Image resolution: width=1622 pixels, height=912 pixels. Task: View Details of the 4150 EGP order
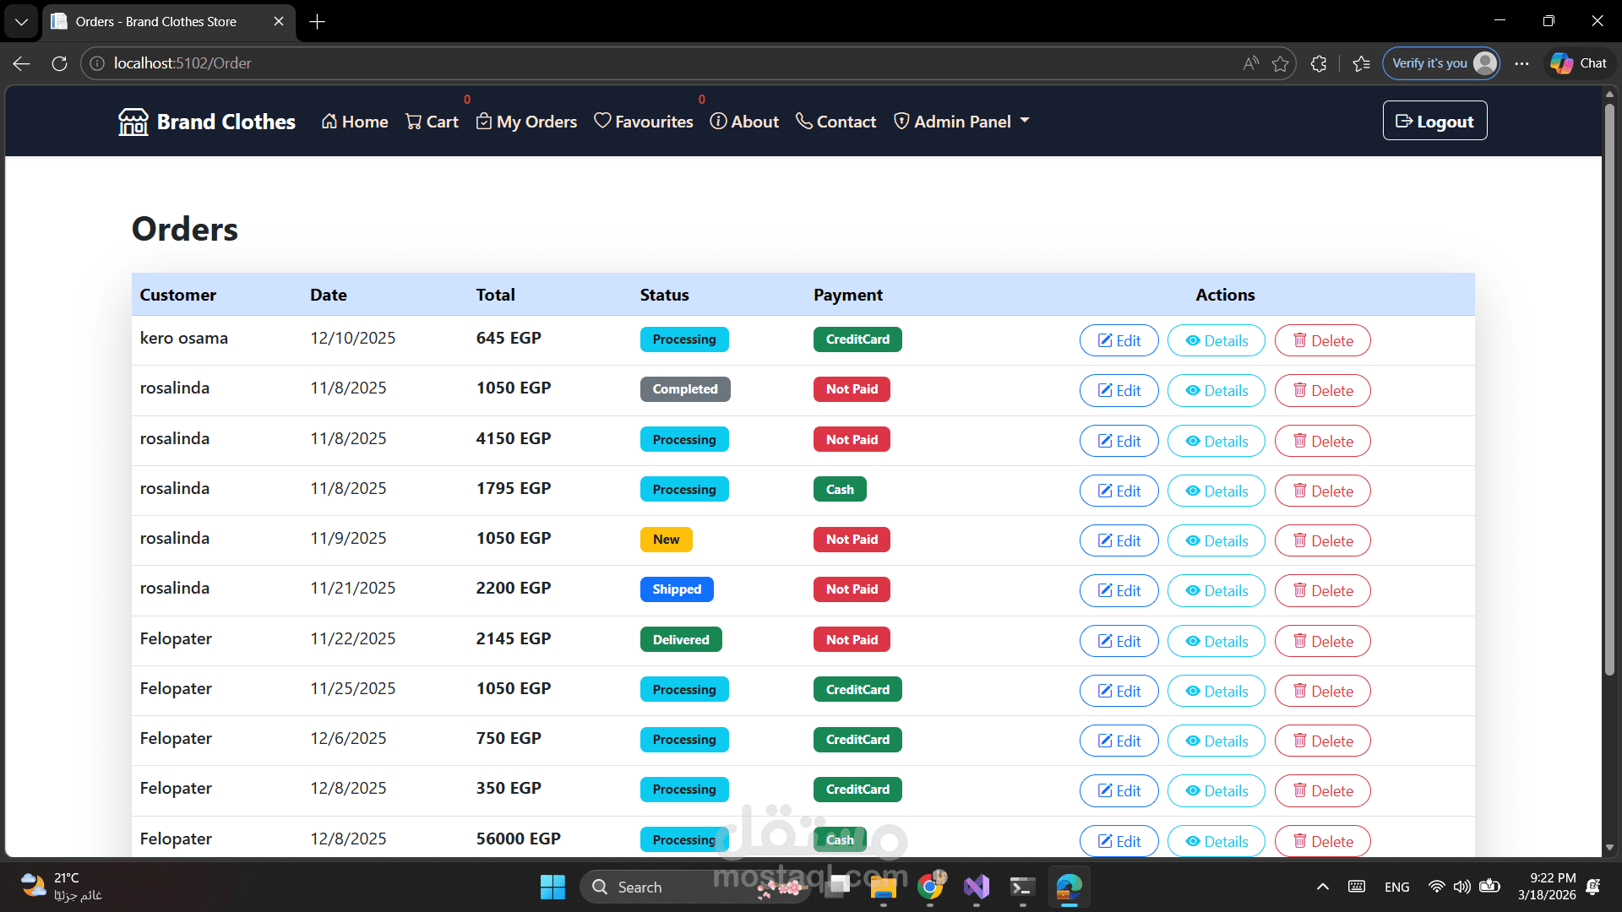(1216, 441)
